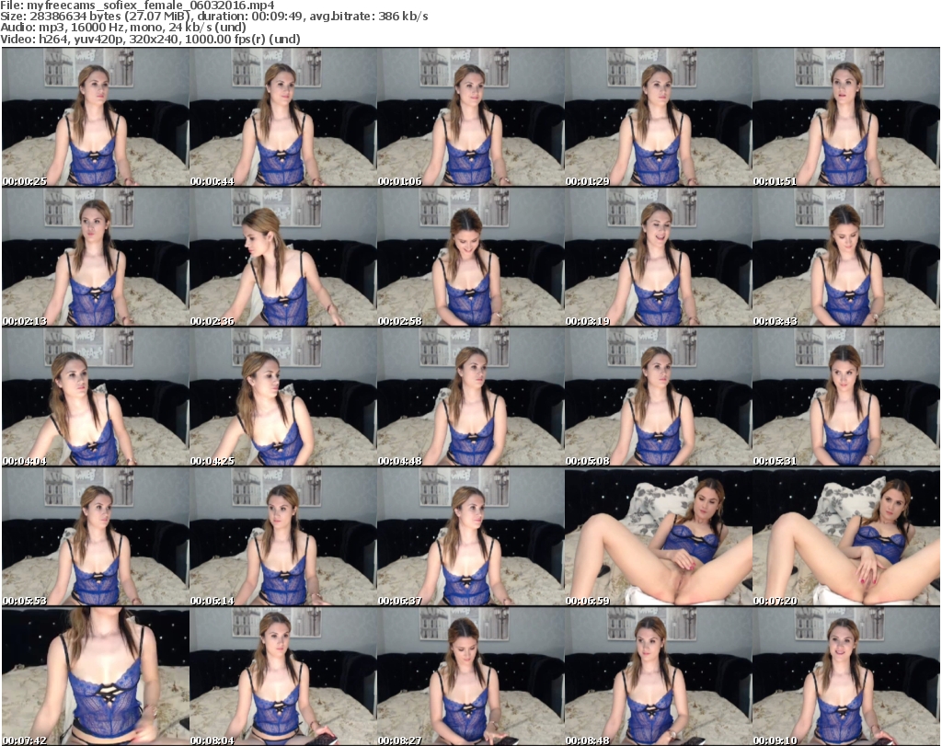Select the frame marked 00:00:44

(282, 118)
